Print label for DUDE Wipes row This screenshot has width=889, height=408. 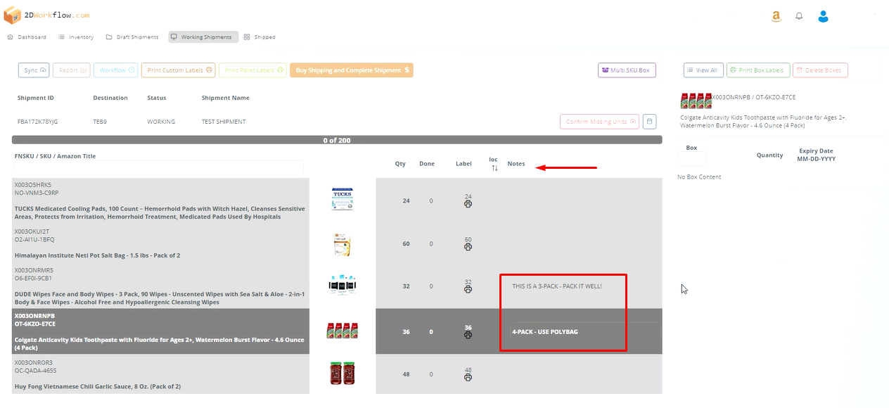(468, 289)
